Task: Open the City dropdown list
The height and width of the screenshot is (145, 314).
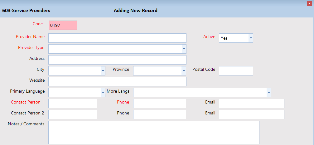Action: 103,71
